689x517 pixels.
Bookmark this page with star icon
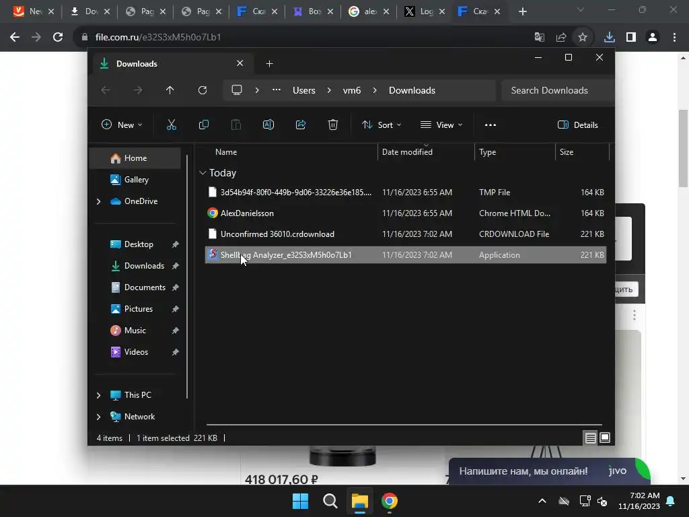coord(582,37)
